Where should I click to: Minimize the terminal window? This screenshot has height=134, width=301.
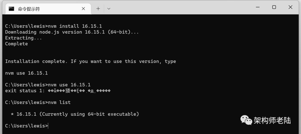[258, 7]
